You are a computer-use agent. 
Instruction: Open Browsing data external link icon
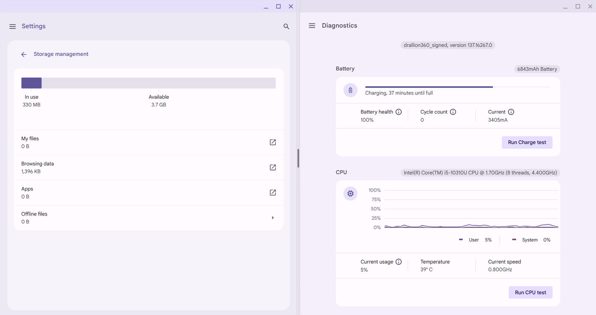coord(273,168)
